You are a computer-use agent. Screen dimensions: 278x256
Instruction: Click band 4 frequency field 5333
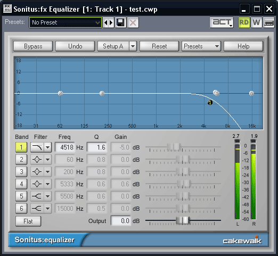[65, 184]
